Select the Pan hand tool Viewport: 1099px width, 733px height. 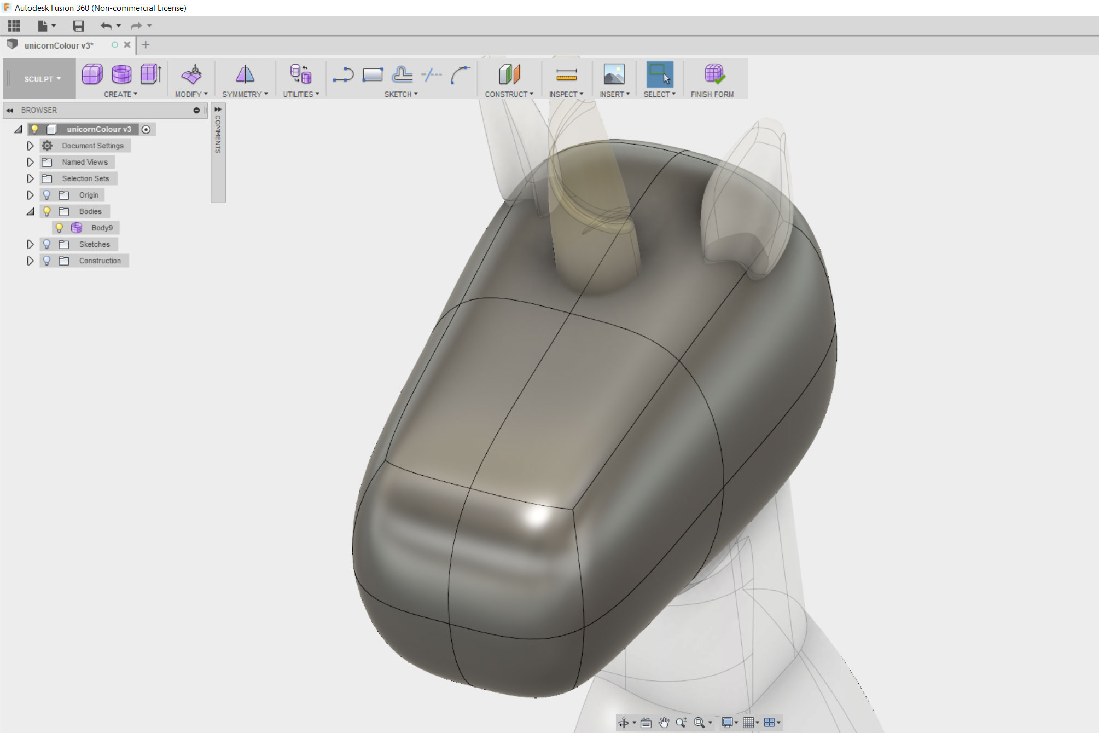[664, 723]
